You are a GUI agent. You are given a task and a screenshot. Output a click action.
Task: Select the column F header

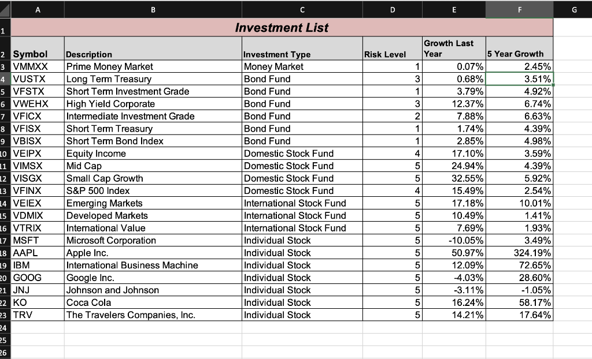click(x=519, y=9)
